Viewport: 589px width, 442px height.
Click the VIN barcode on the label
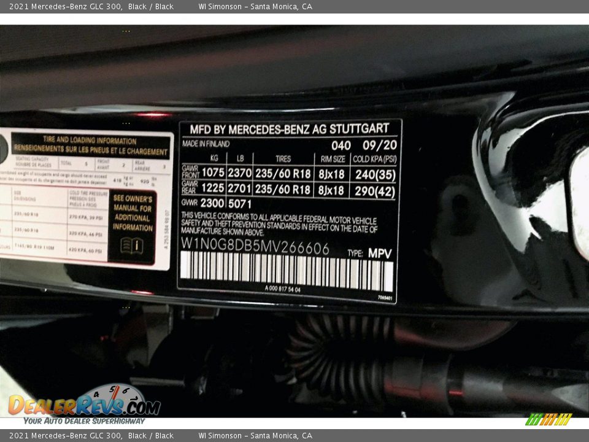point(287,271)
